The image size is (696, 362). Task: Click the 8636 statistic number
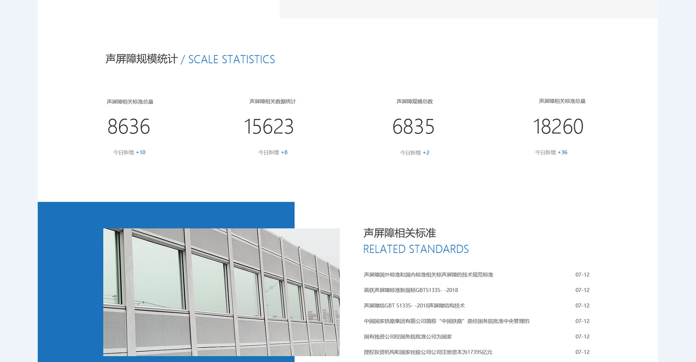pyautogui.click(x=129, y=127)
